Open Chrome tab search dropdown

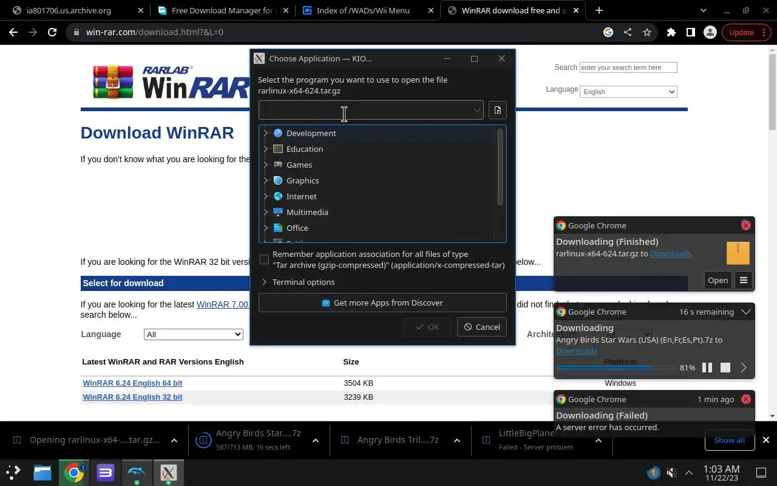click(x=703, y=10)
